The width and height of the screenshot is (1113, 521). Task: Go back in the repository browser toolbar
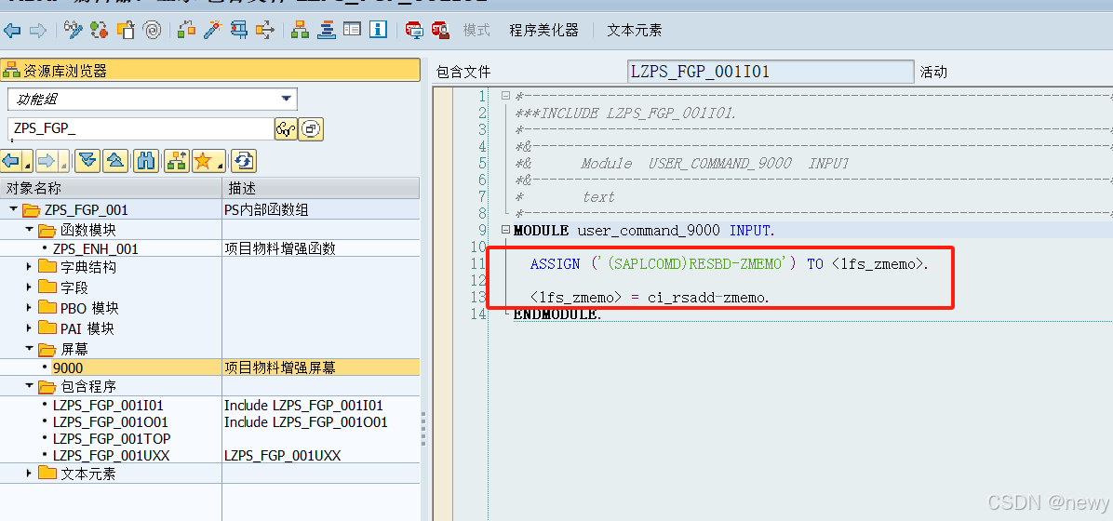[x=11, y=161]
